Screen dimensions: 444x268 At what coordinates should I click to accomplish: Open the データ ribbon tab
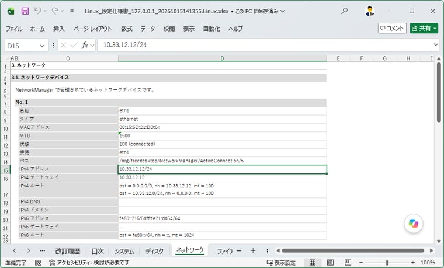coord(148,29)
